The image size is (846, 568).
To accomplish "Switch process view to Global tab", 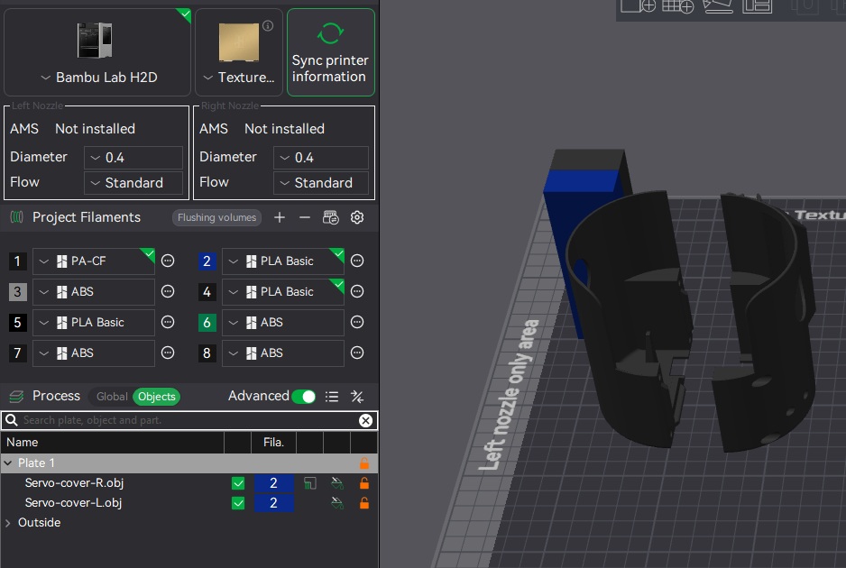I will tap(112, 397).
